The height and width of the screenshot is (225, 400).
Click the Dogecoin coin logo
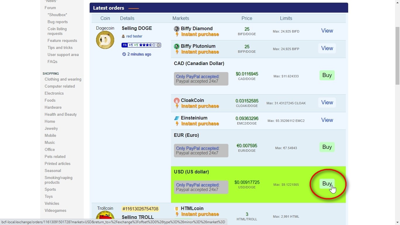tap(105, 40)
